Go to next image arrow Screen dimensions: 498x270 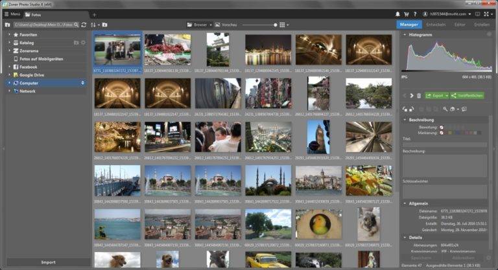tap(412, 95)
